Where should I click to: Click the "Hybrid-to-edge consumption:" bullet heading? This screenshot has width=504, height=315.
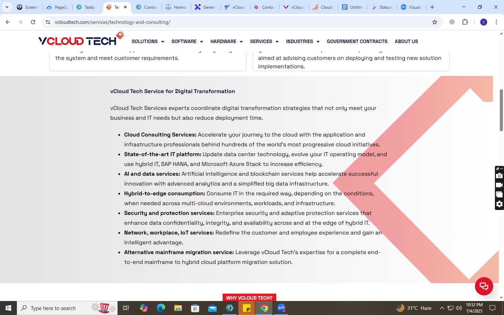point(164,194)
